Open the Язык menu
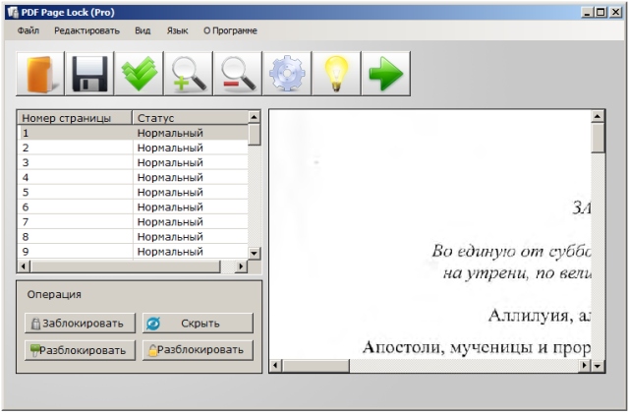This screenshot has width=629, height=415. [x=177, y=30]
